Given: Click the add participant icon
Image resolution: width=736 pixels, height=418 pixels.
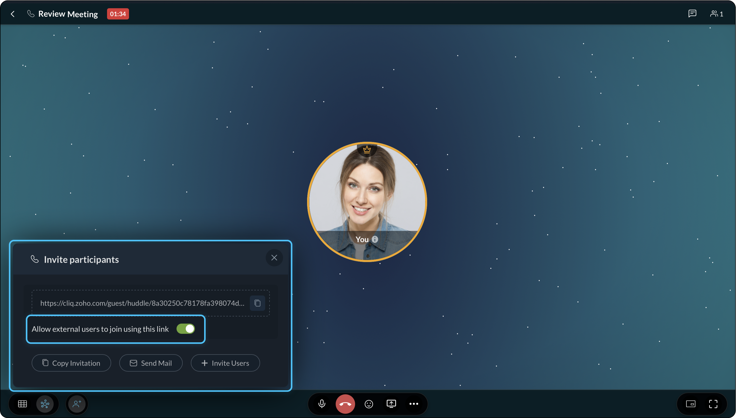Looking at the screenshot, I should [x=77, y=404].
